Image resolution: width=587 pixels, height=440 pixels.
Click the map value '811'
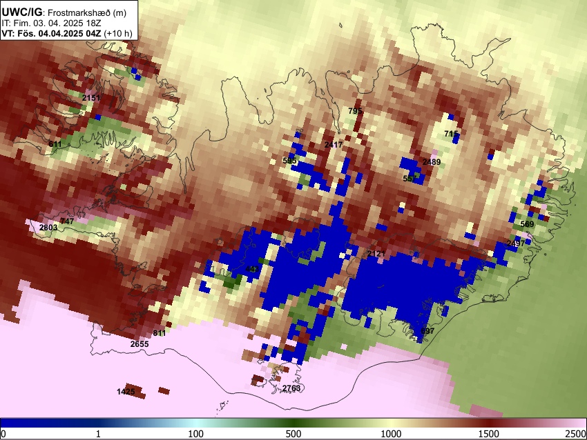(159, 333)
